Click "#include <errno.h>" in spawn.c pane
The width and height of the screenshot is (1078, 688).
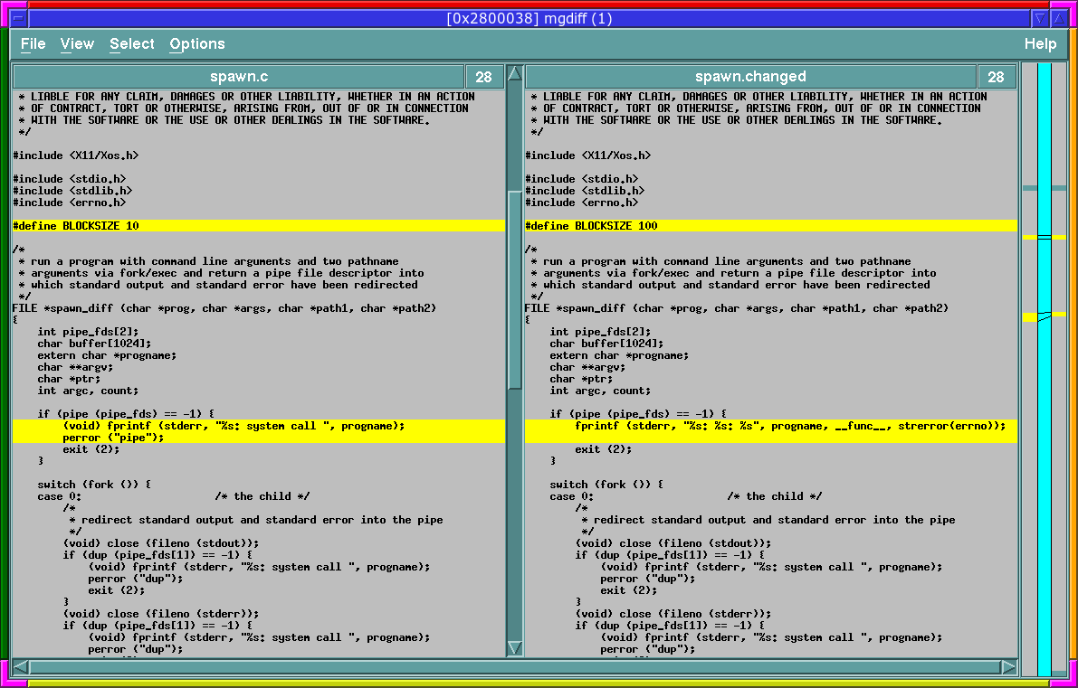(x=70, y=203)
